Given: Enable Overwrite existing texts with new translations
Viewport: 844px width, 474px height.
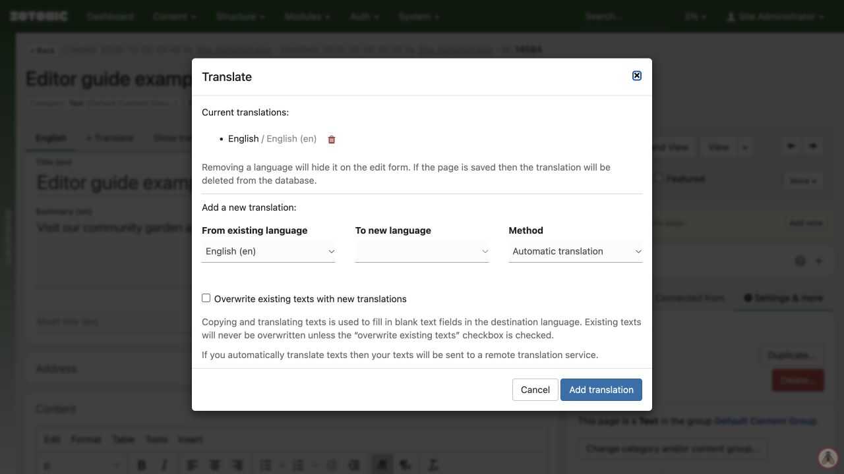Looking at the screenshot, I should click(206, 298).
